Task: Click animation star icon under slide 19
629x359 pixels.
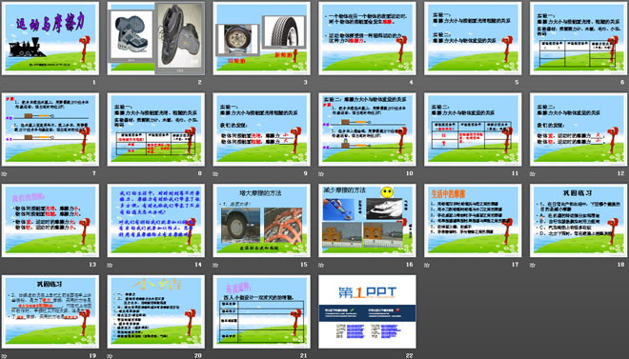Action: [x=4, y=356]
